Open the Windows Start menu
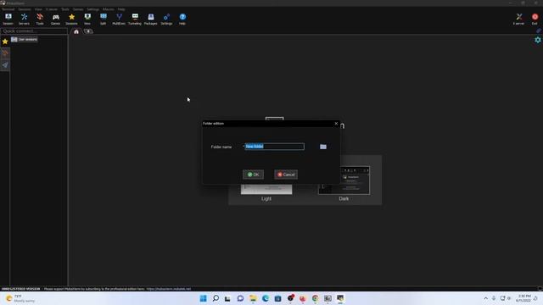This screenshot has height=305, width=543. [x=204, y=298]
